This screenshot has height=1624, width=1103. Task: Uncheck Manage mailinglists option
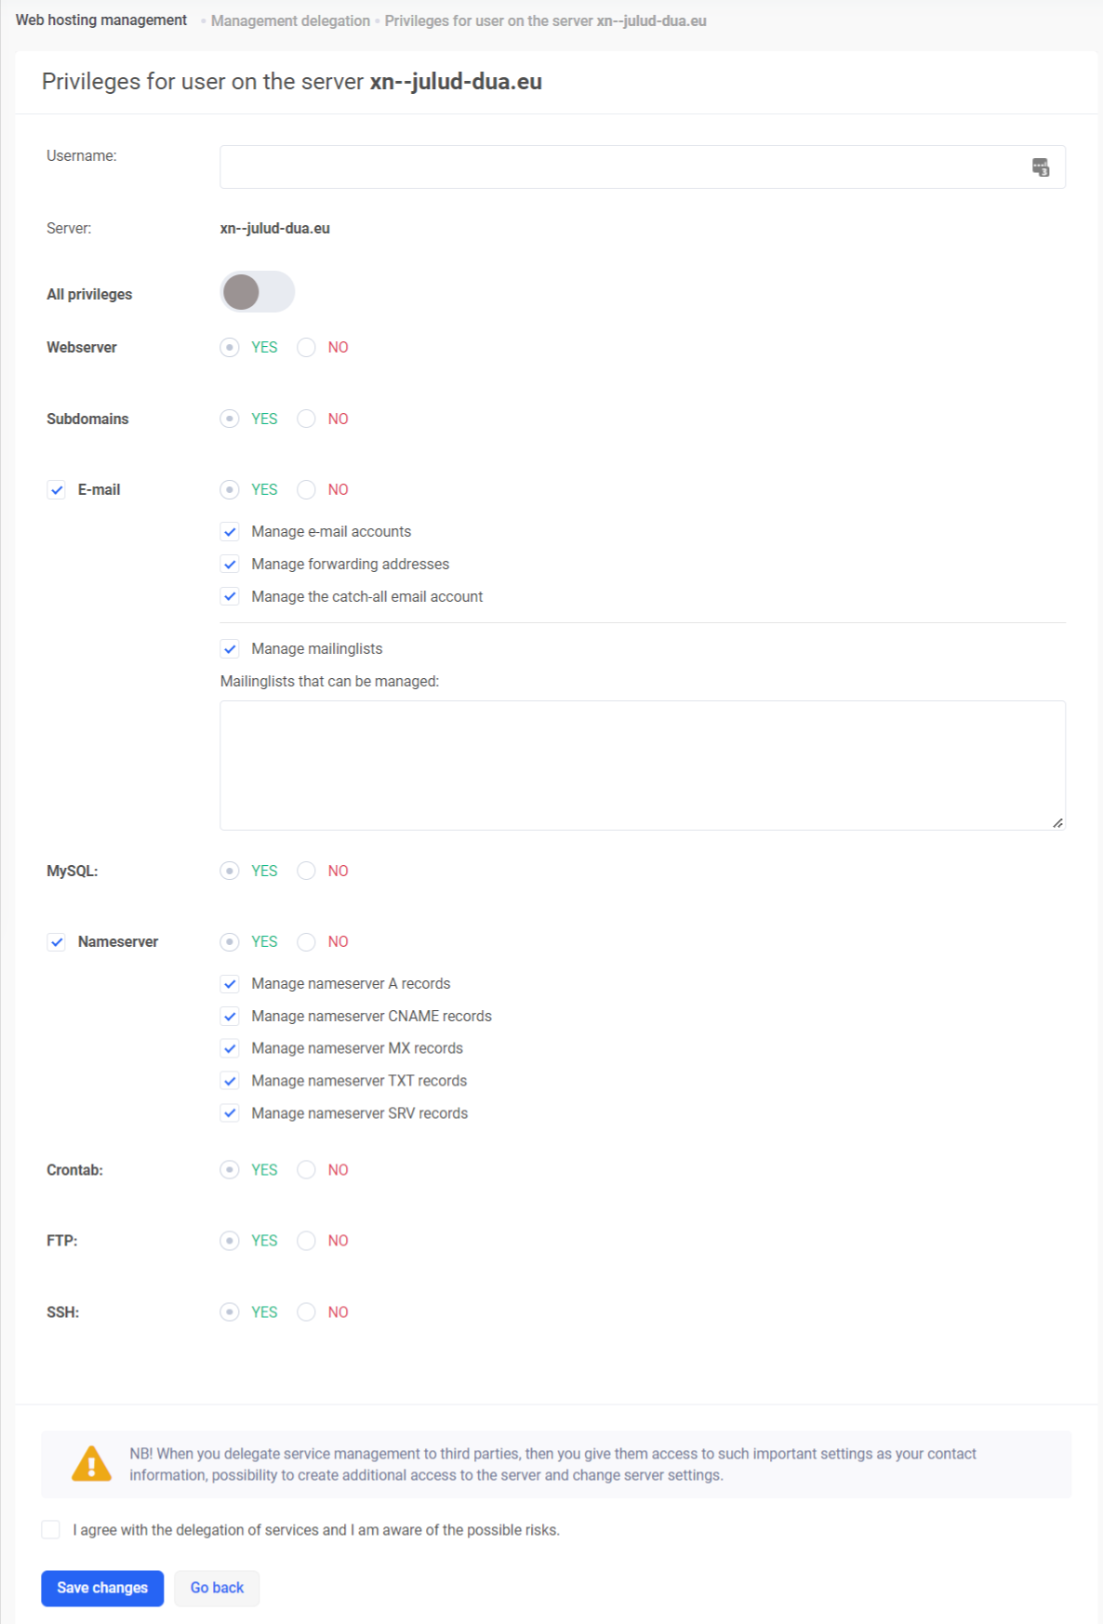(231, 649)
